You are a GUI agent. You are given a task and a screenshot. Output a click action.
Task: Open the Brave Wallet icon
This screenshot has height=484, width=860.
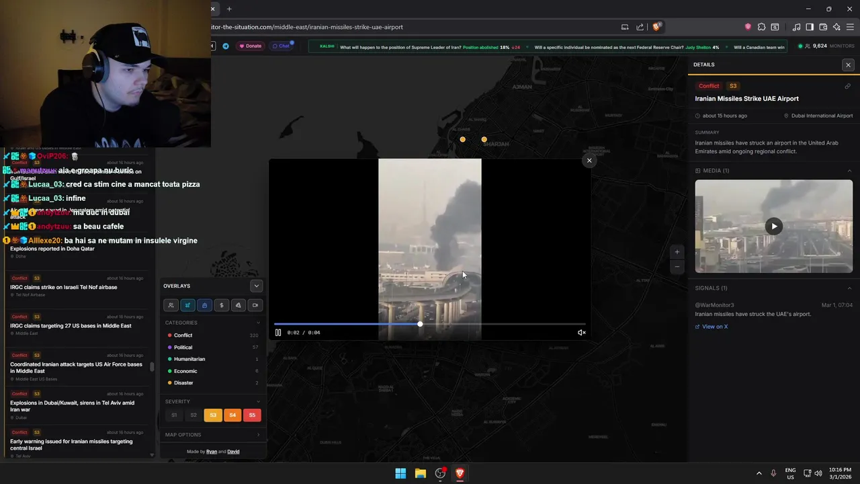coord(823,27)
